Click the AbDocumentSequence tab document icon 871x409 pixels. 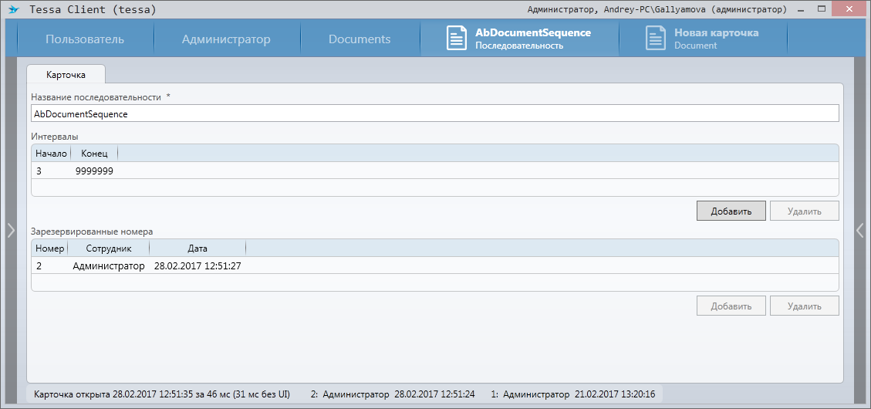tap(457, 39)
